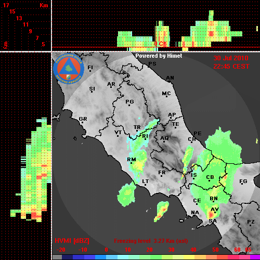The width and height of the screenshot is (260, 260).
Task: Select the '15' altitude label
Action: [x=12, y=11]
